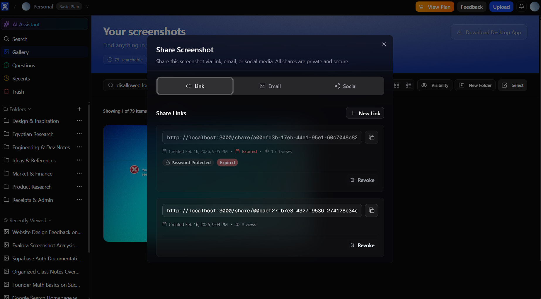The width and height of the screenshot is (541, 299).
Task: Click the first share link text field
Action: pos(262,137)
